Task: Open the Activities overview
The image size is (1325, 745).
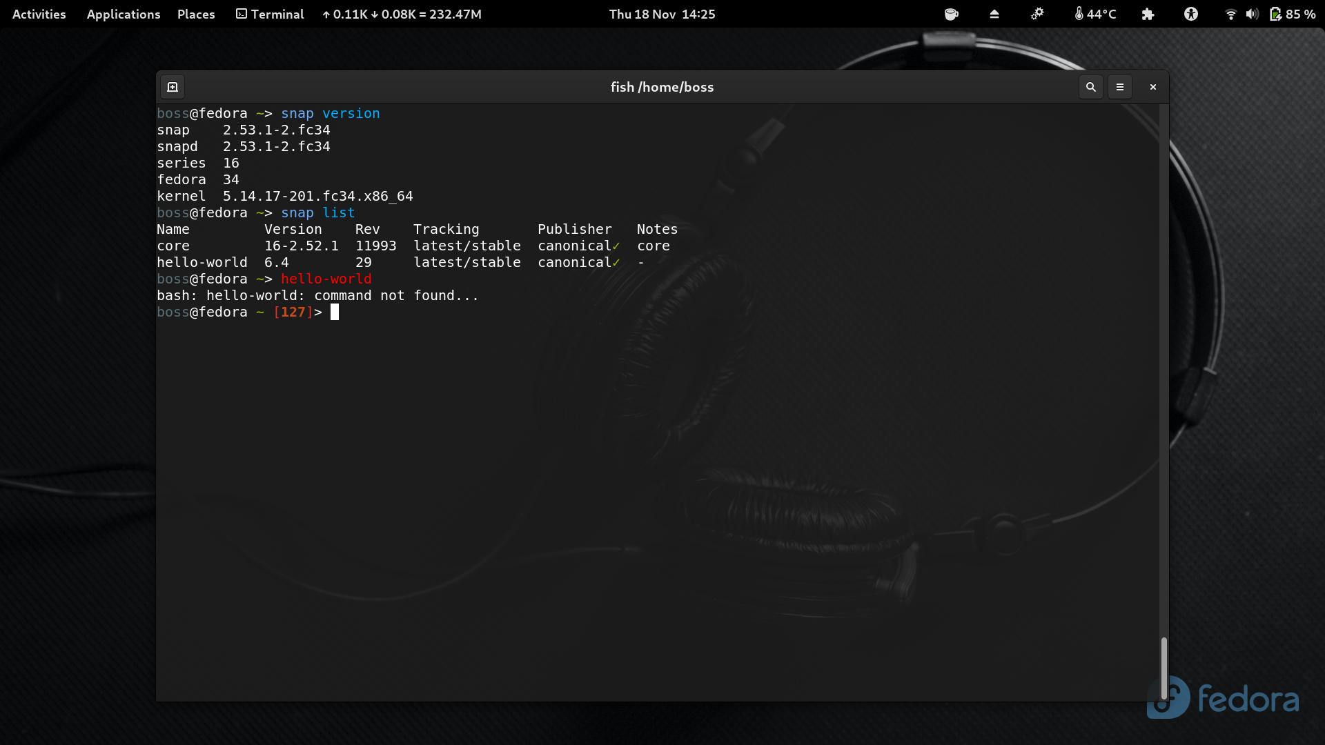Action: (39, 14)
